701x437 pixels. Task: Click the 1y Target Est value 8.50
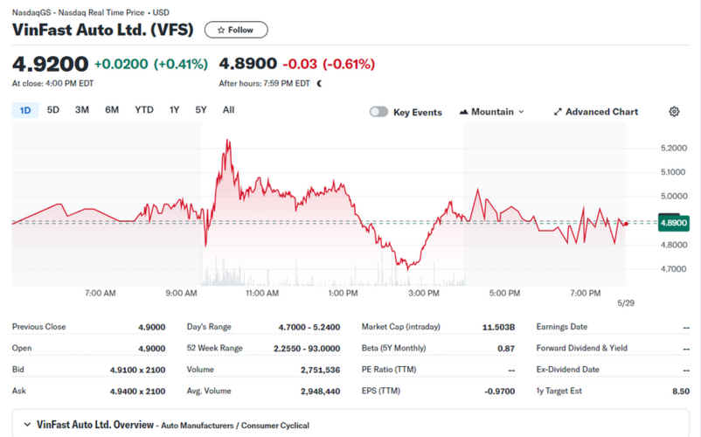coord(681,392)
